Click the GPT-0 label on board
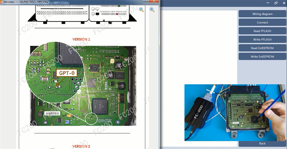This screenshot has width=287, height=149. (67, 73)
